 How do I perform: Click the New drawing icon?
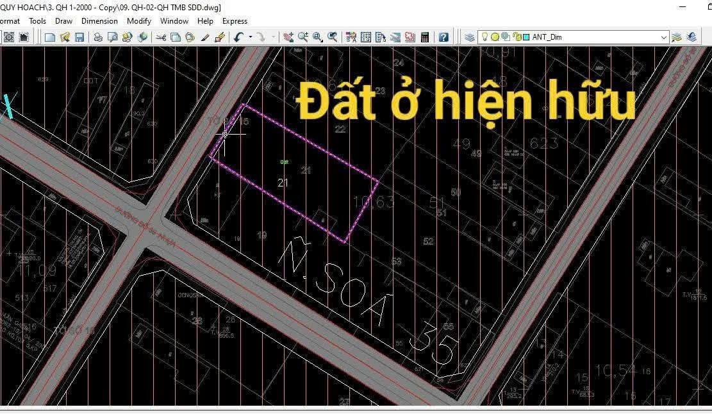tap(50, 37)
